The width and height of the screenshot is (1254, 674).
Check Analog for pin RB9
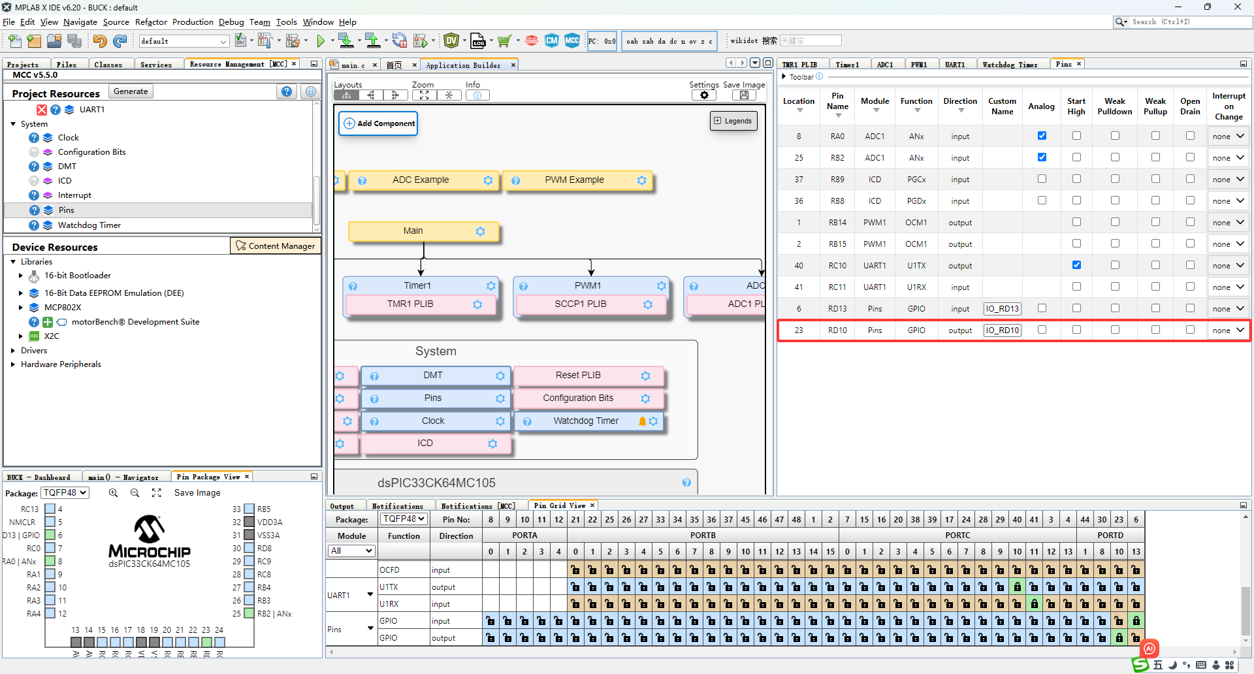click(1042, 179)
